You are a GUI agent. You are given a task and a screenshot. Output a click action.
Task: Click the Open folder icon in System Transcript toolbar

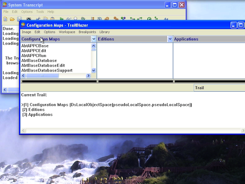pyautogui.click(x=12, y=19)
